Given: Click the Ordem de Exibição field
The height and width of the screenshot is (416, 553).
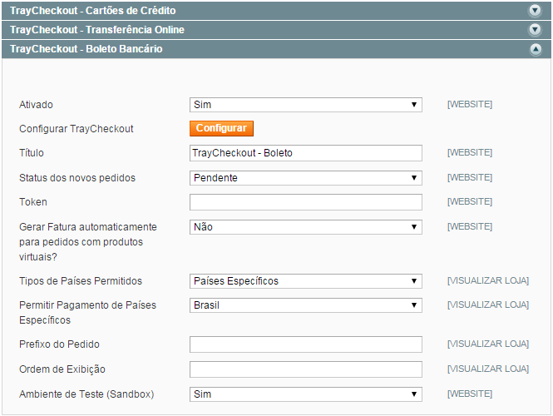Looking at the screenshot, I should click(306, 369).
